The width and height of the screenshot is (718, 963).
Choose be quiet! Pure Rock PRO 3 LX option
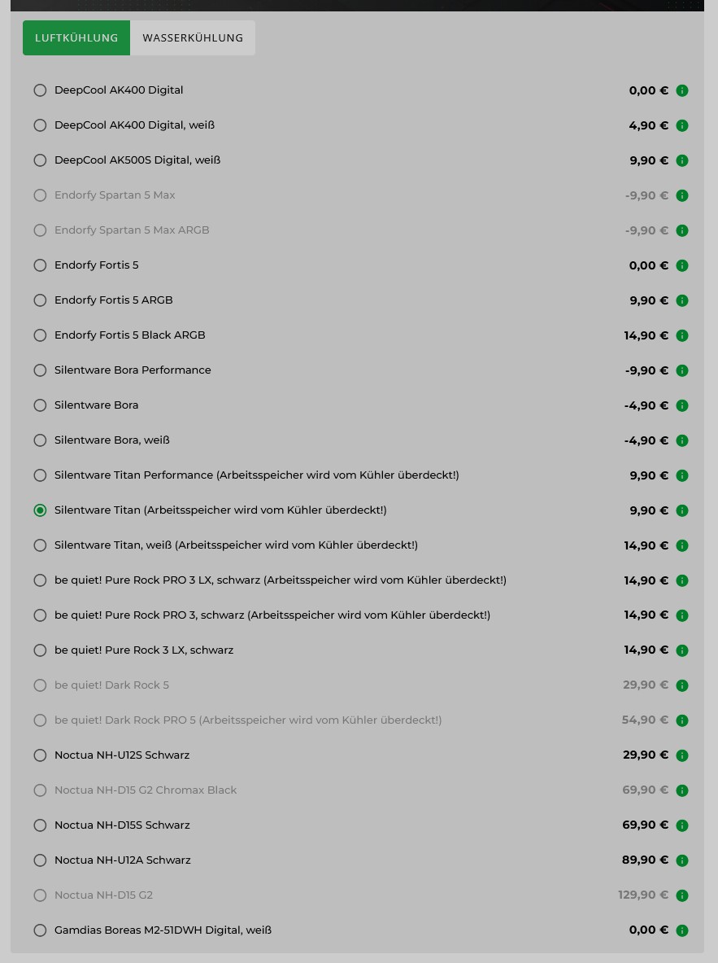40,580
